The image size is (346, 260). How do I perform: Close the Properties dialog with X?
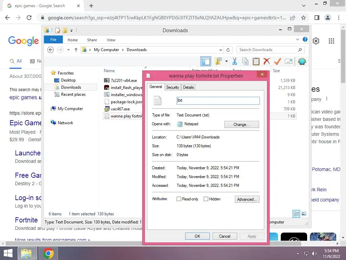pyautogui.click(x=262, y=74)
